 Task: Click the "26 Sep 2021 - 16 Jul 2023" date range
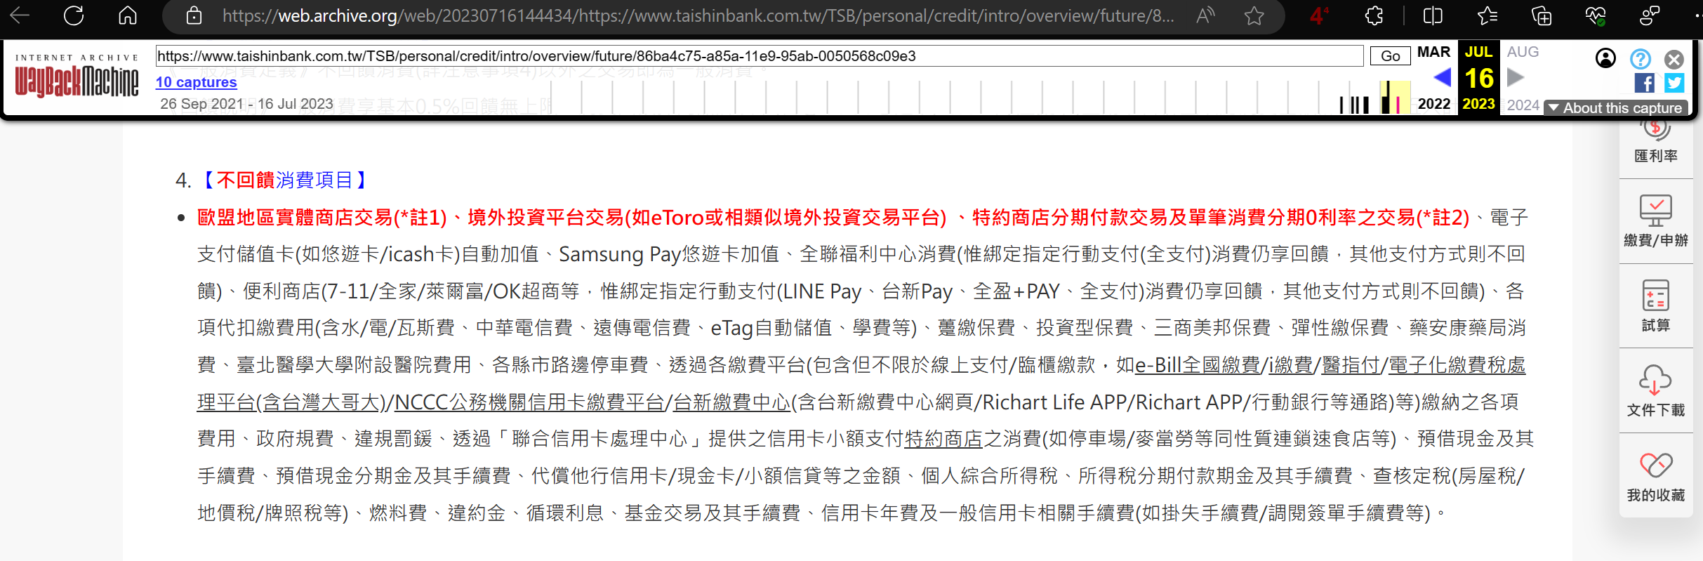pos(246,104)
